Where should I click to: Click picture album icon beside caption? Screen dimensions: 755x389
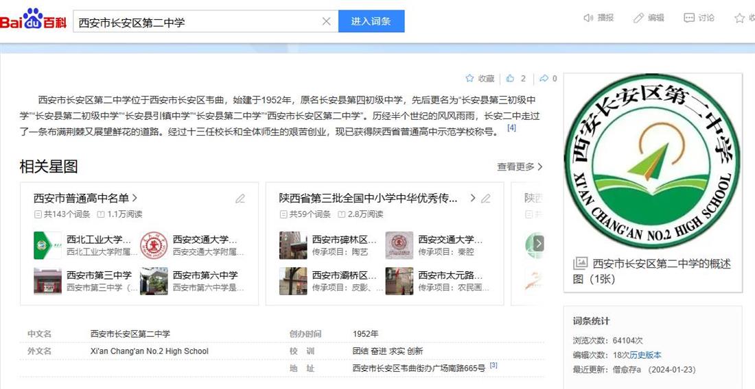tap(580, 263)
